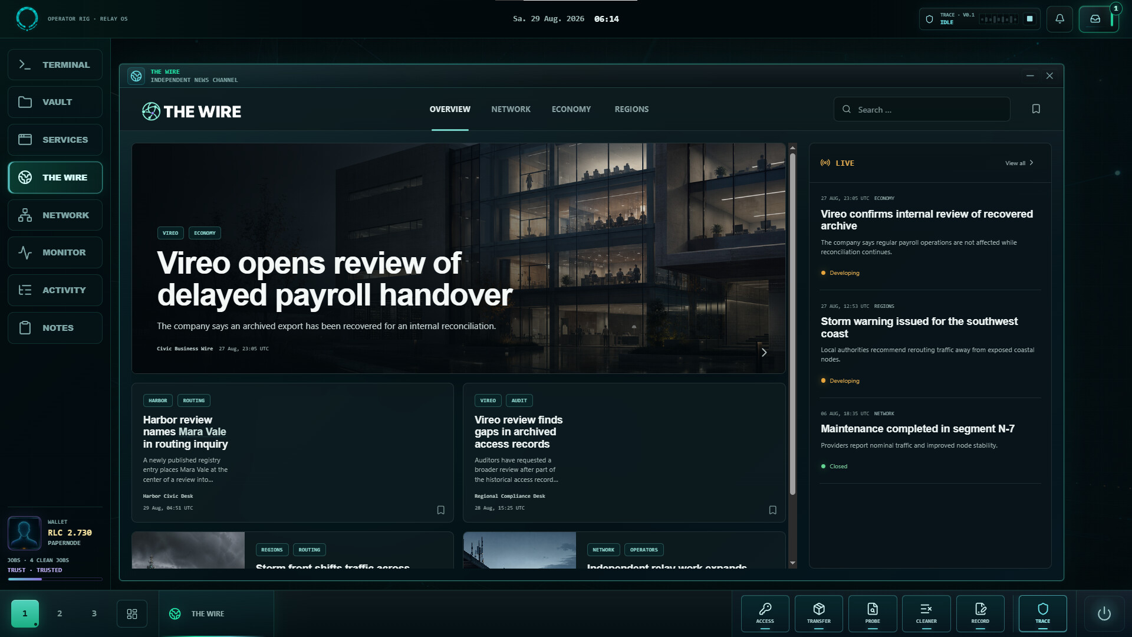Click the PaperRode wallet avatar
1132x637 pixels.
[x=24, y=533]
